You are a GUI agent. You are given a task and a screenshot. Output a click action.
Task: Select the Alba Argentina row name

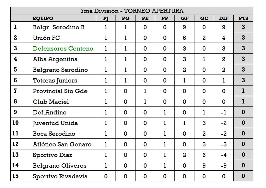click(55, 59)
